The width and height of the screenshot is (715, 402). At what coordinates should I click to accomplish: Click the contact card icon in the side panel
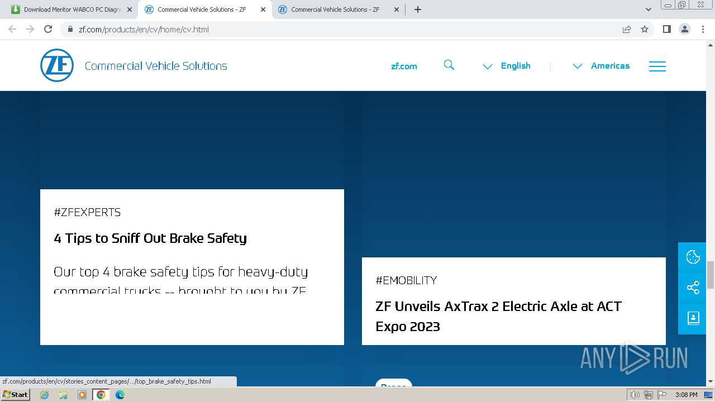coord(693,318)
